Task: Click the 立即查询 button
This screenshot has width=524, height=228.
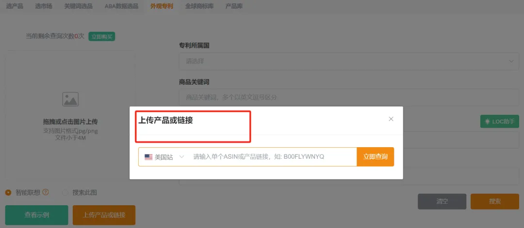Action: (x=375, y=157)
